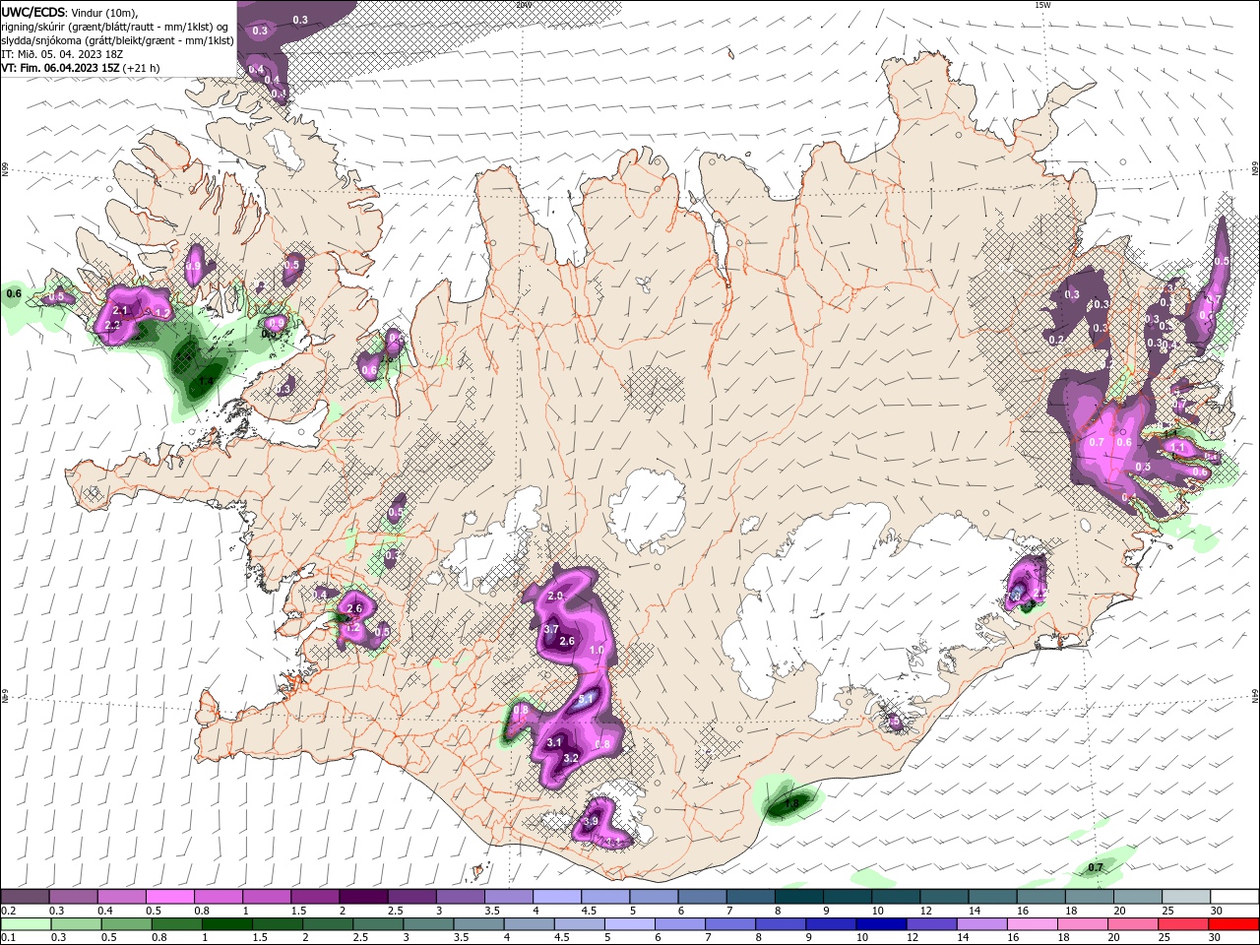Screen dimensions: 1260x945
Task: Click the 0.6 rain label at west edge
Action: click(14, 293)
